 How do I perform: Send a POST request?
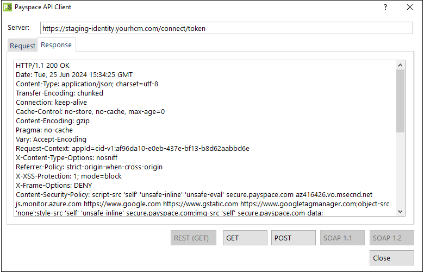point(294,238)
